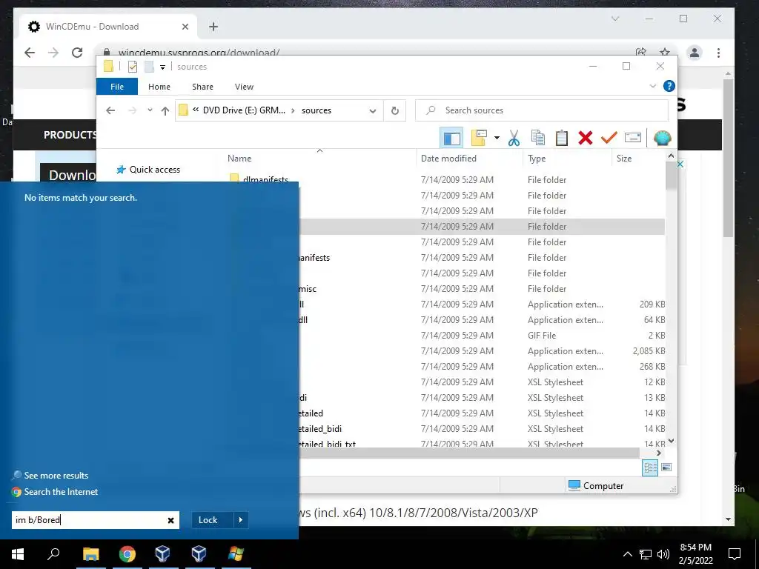Click the orange checkmark Properties icon

(609, 138)
